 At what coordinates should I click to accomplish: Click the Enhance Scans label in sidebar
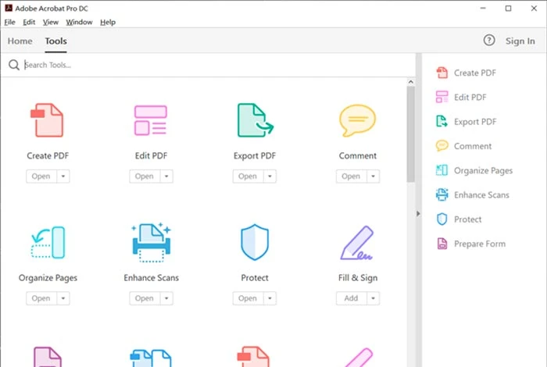click(481, 195)
